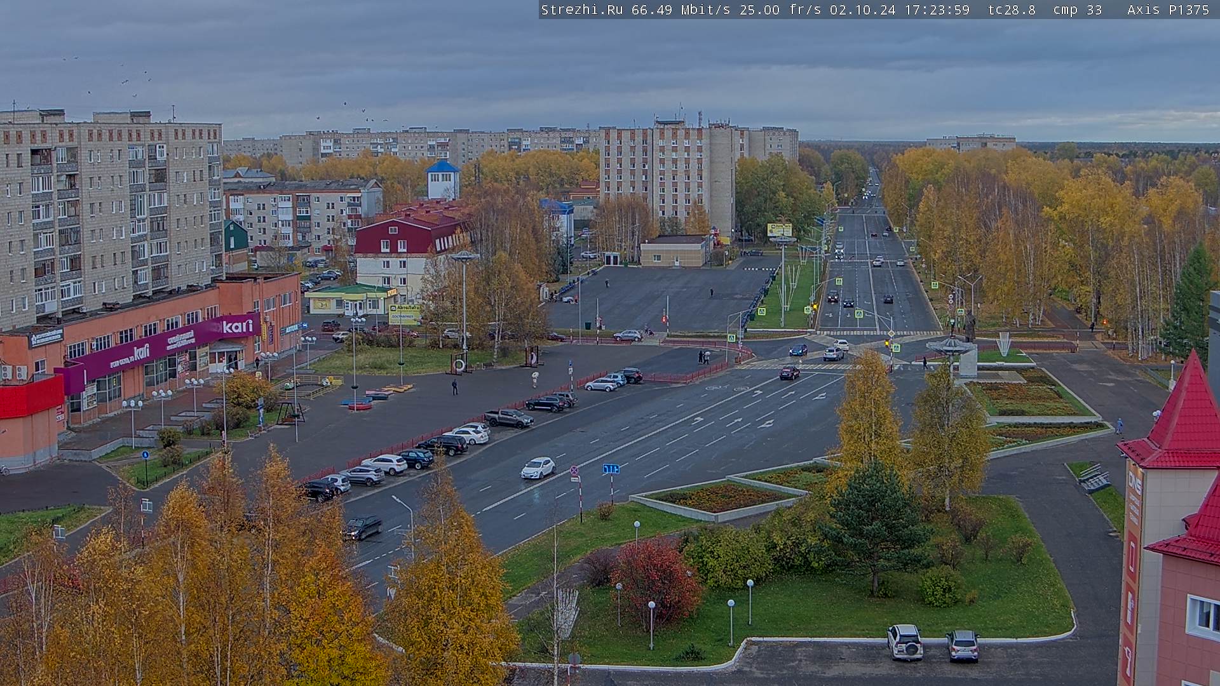Screen dimensions: 1220x686
Task: Click the cmp 33 compression value
Action: pos(1078,10)
